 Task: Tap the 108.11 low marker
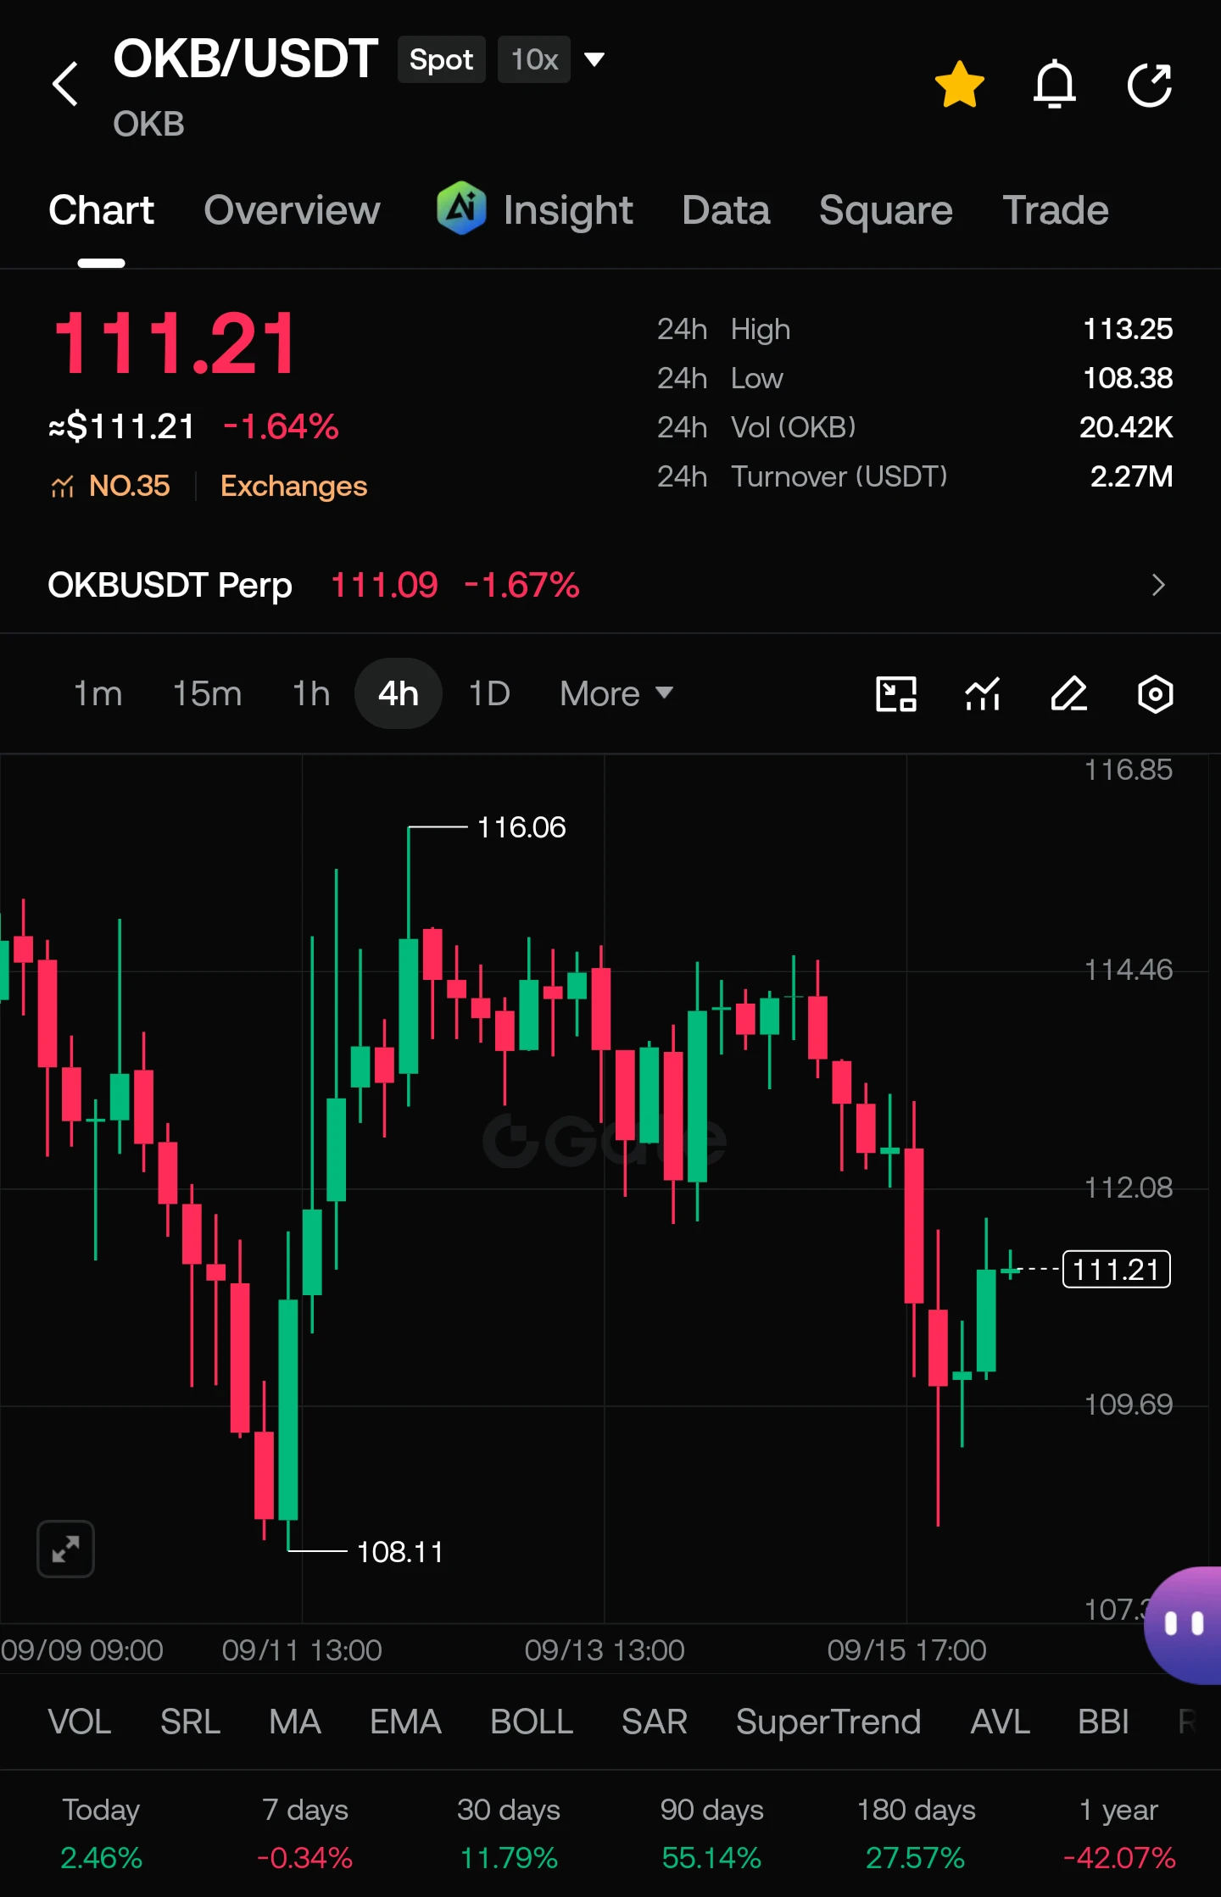(x=399, y=1552)
